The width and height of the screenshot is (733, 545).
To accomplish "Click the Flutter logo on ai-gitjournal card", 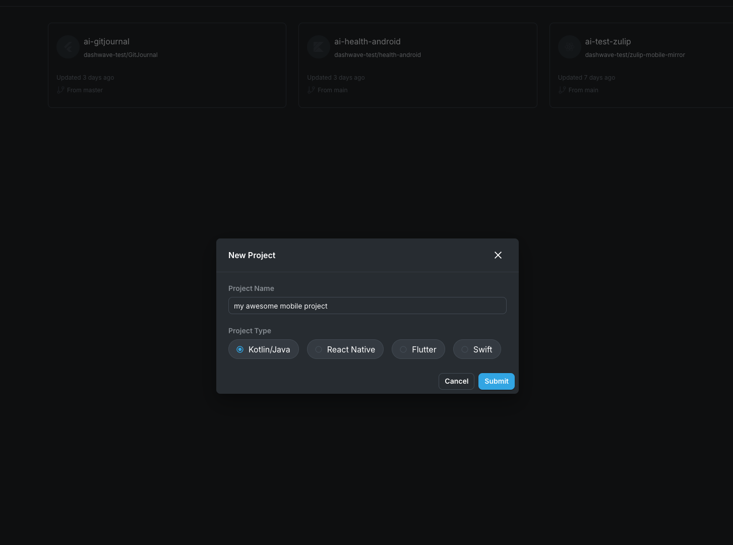I will pyautogui.click(x=68, y=47).
